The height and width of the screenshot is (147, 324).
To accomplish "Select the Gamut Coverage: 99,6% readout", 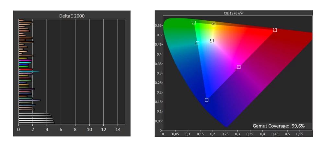I will click(x=279, y=126).
